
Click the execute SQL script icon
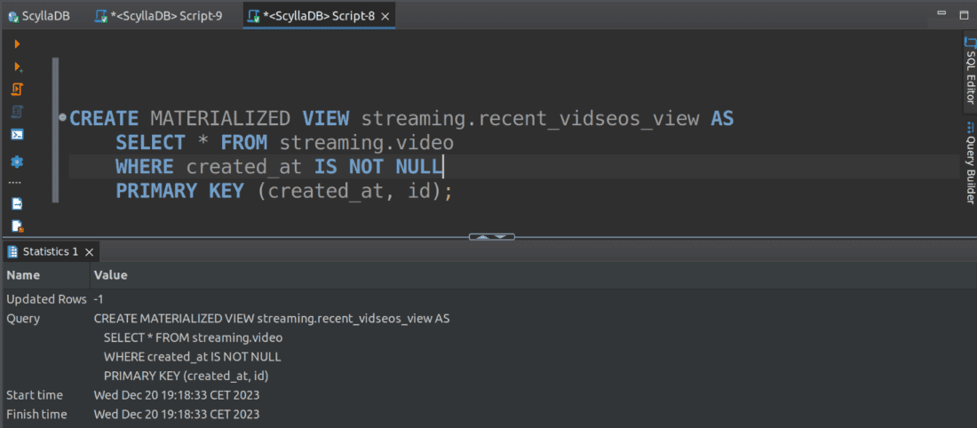(x=17, y=90)
